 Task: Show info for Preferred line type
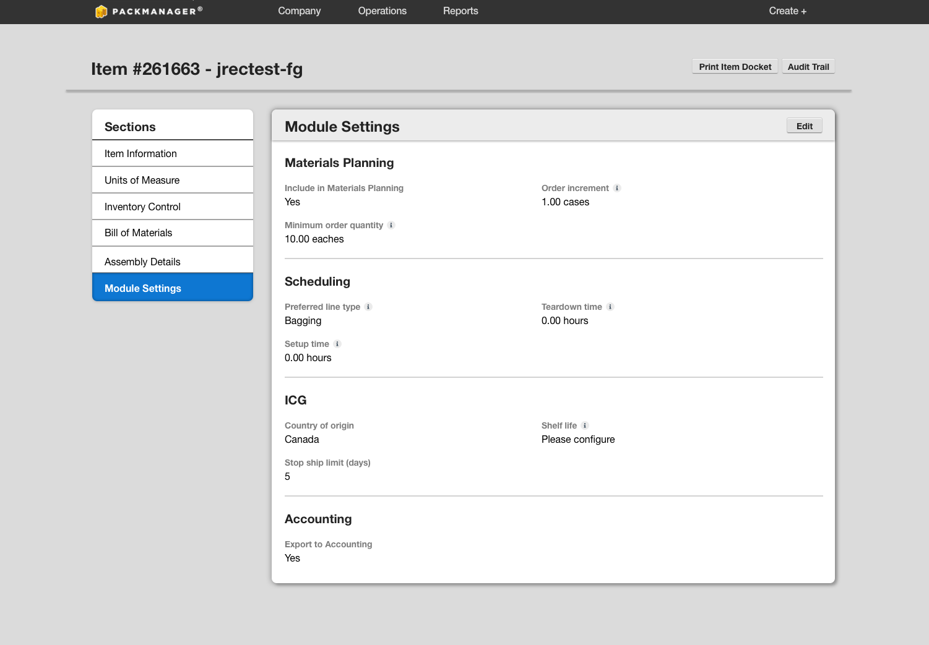tap(368, 307)
